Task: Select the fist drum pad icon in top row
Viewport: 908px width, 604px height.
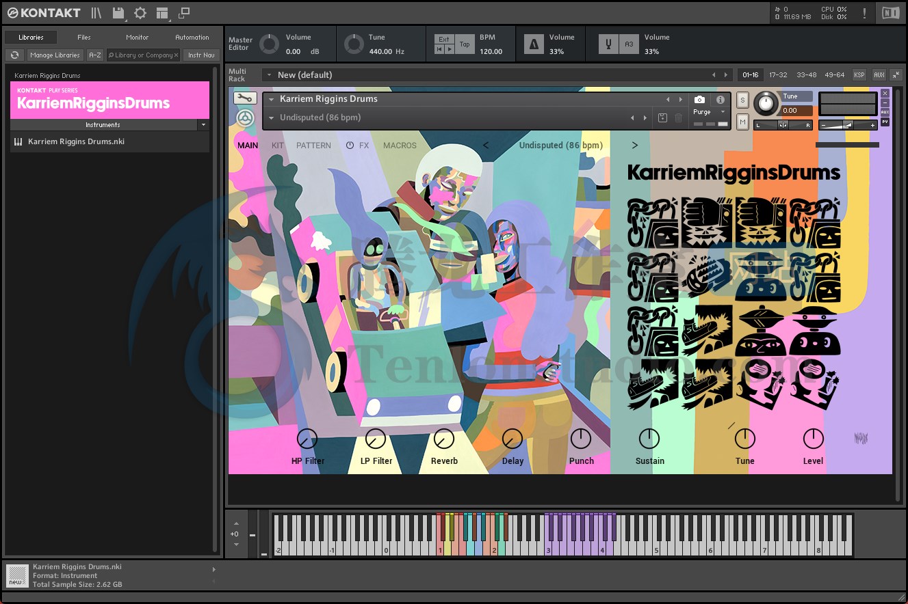Action: [707, 223]
